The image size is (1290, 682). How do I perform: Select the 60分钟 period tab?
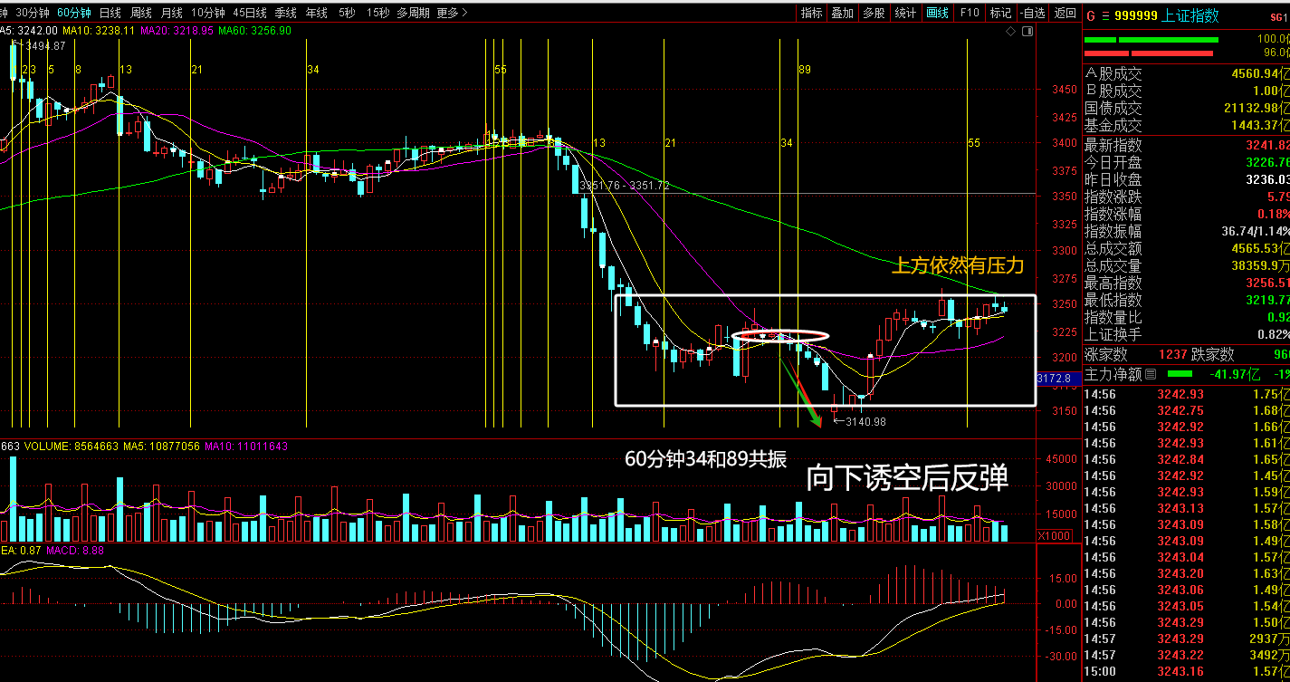pyautogui.click(x=73, y=13)
